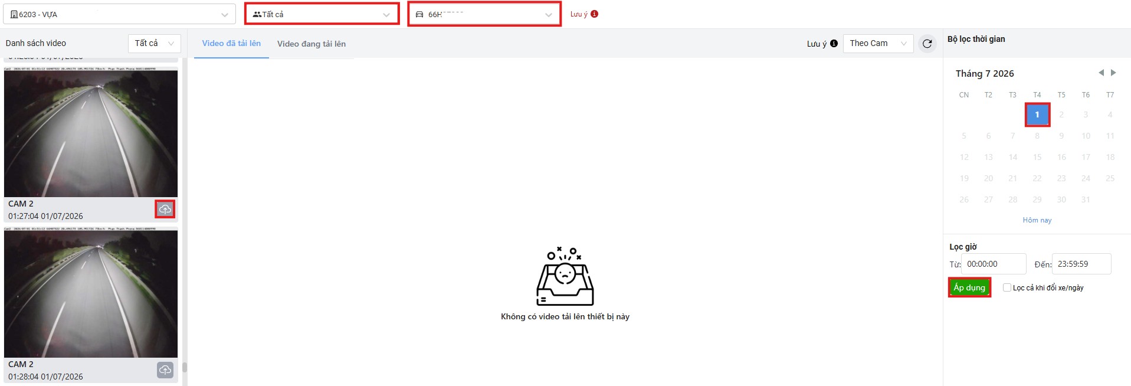This screenshot has width=1131, height=386.
Task: Go to previous month in calendar
Action: pyautogui.click(x=1101, y=73)
